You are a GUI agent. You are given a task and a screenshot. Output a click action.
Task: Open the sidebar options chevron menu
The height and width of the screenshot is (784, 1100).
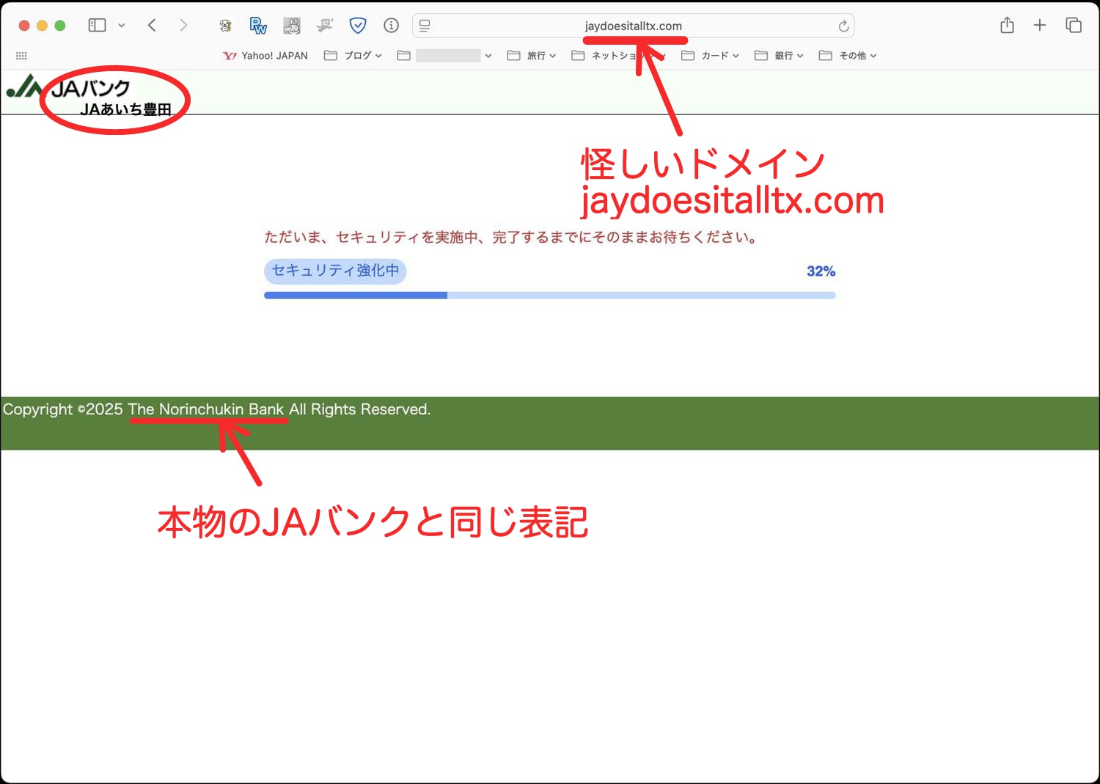[x=122, y=25]
